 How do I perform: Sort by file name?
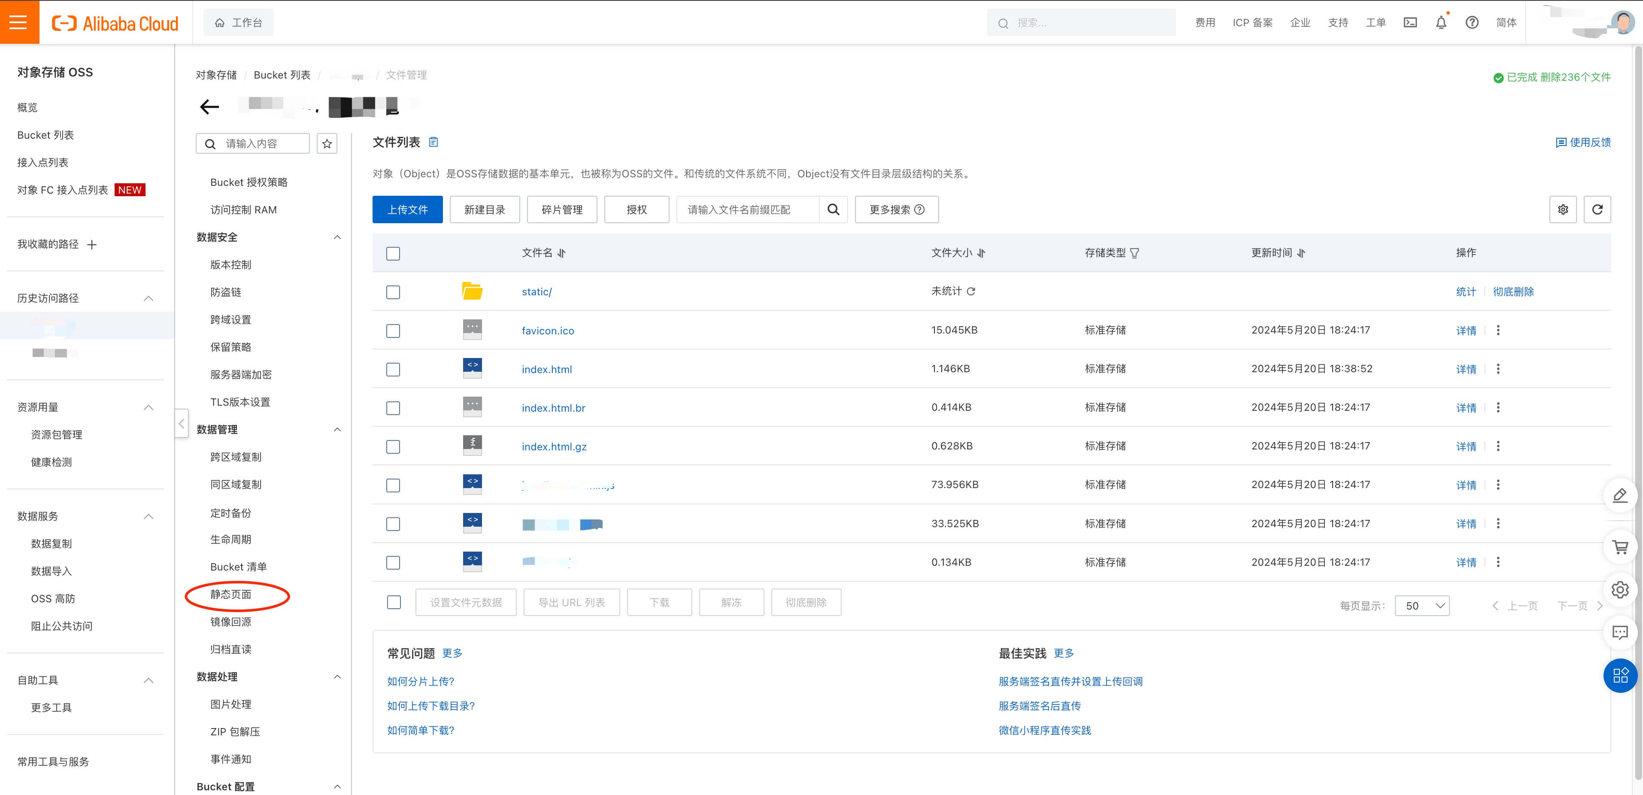[x=561, y=253]
